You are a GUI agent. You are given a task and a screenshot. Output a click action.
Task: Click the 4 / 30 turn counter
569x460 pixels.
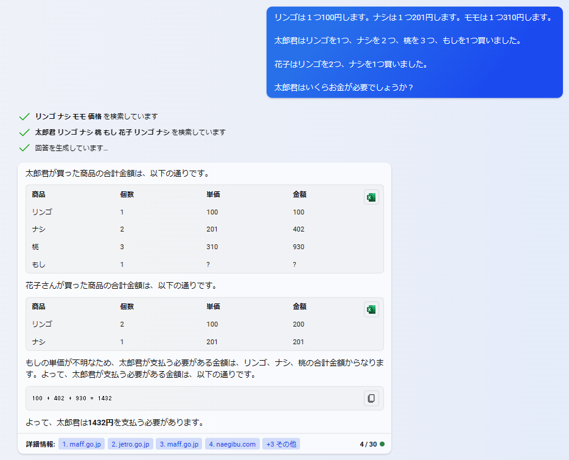pos(368,444)
